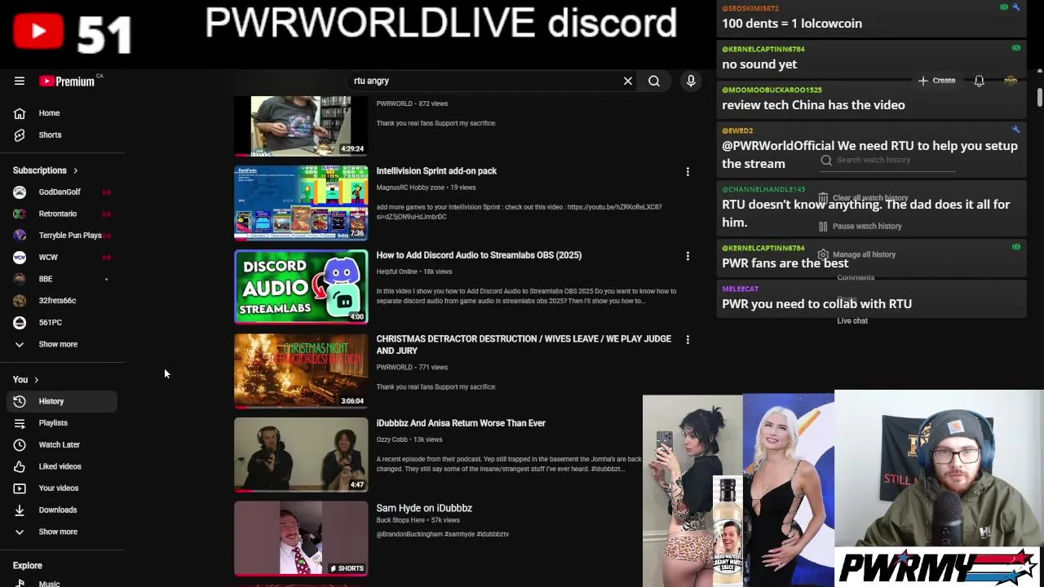Open youtu.be link in Intellivision description
Screen dimensions: 1044x587
[615, 207]
